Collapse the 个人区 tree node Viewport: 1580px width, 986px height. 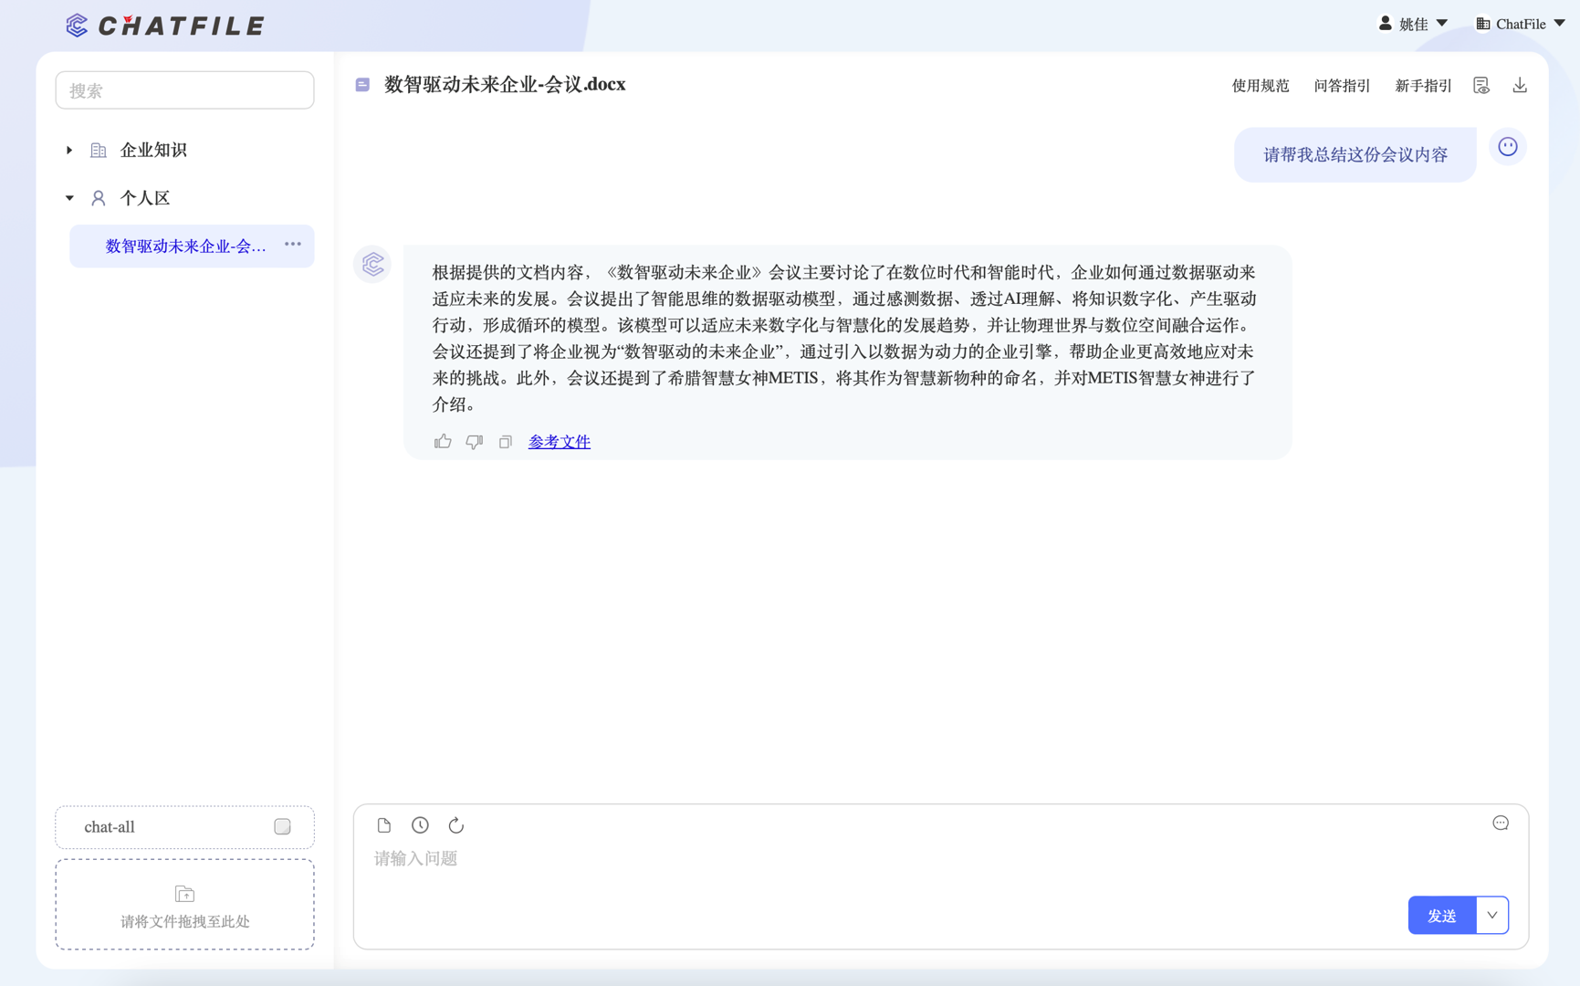tap(69, 198)
